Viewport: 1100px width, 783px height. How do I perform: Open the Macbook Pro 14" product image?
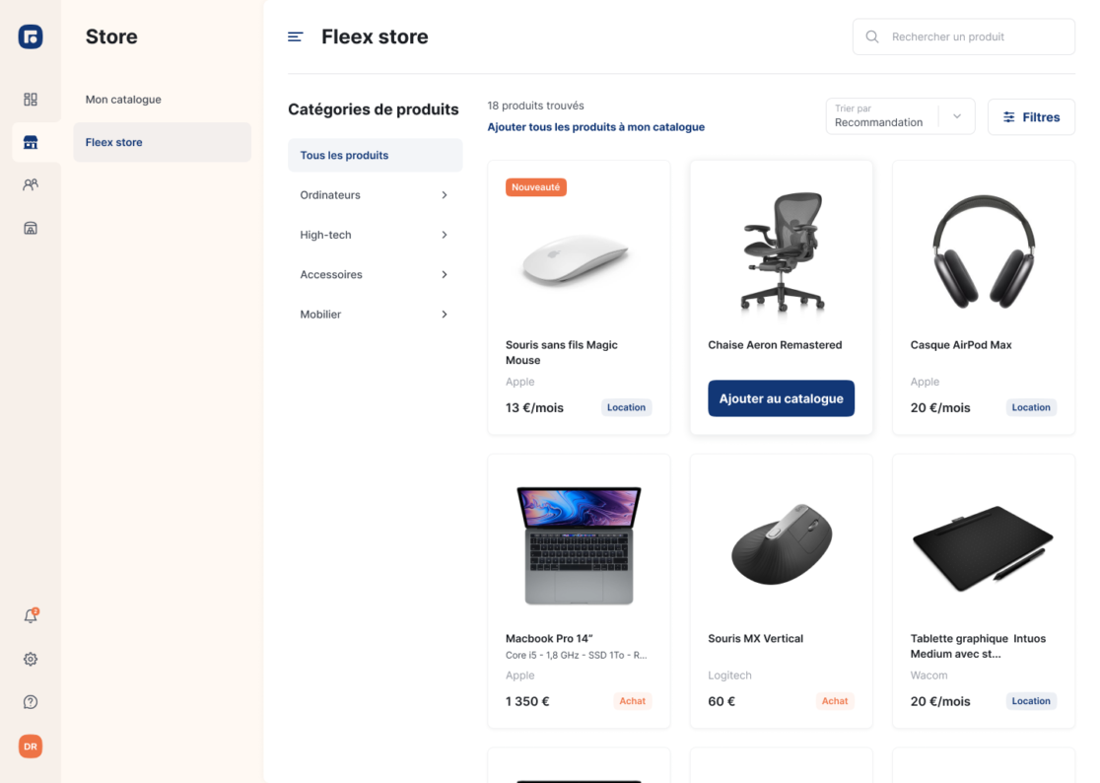[x=579, y=544]
